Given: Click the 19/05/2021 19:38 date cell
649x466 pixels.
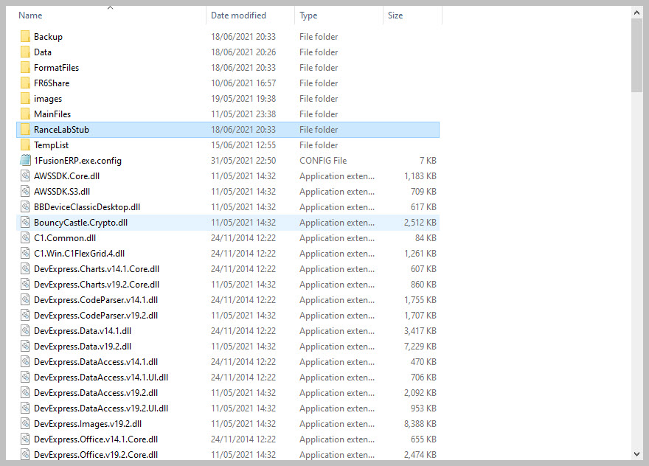Looking at the screenshot, I should (243, 99).
